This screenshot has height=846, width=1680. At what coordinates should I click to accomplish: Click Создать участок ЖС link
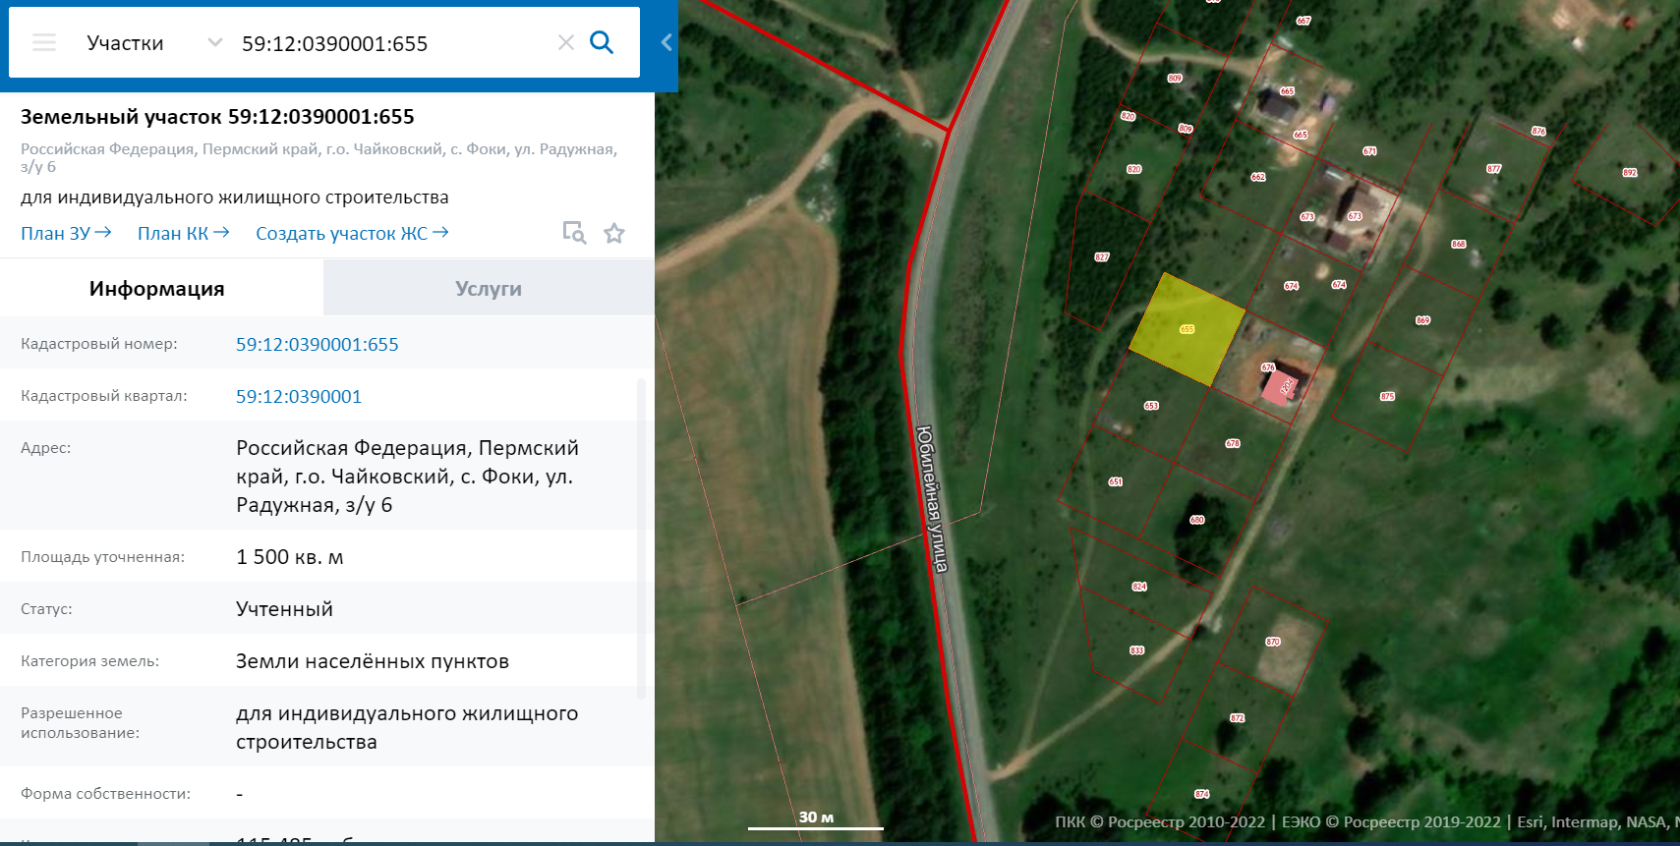pyautogui.click(x=352, y=233)
